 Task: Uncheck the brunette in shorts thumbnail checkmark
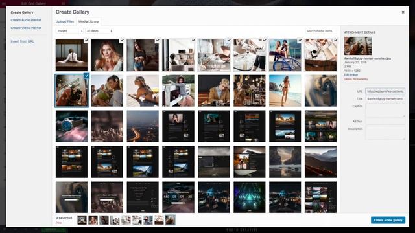158,40
